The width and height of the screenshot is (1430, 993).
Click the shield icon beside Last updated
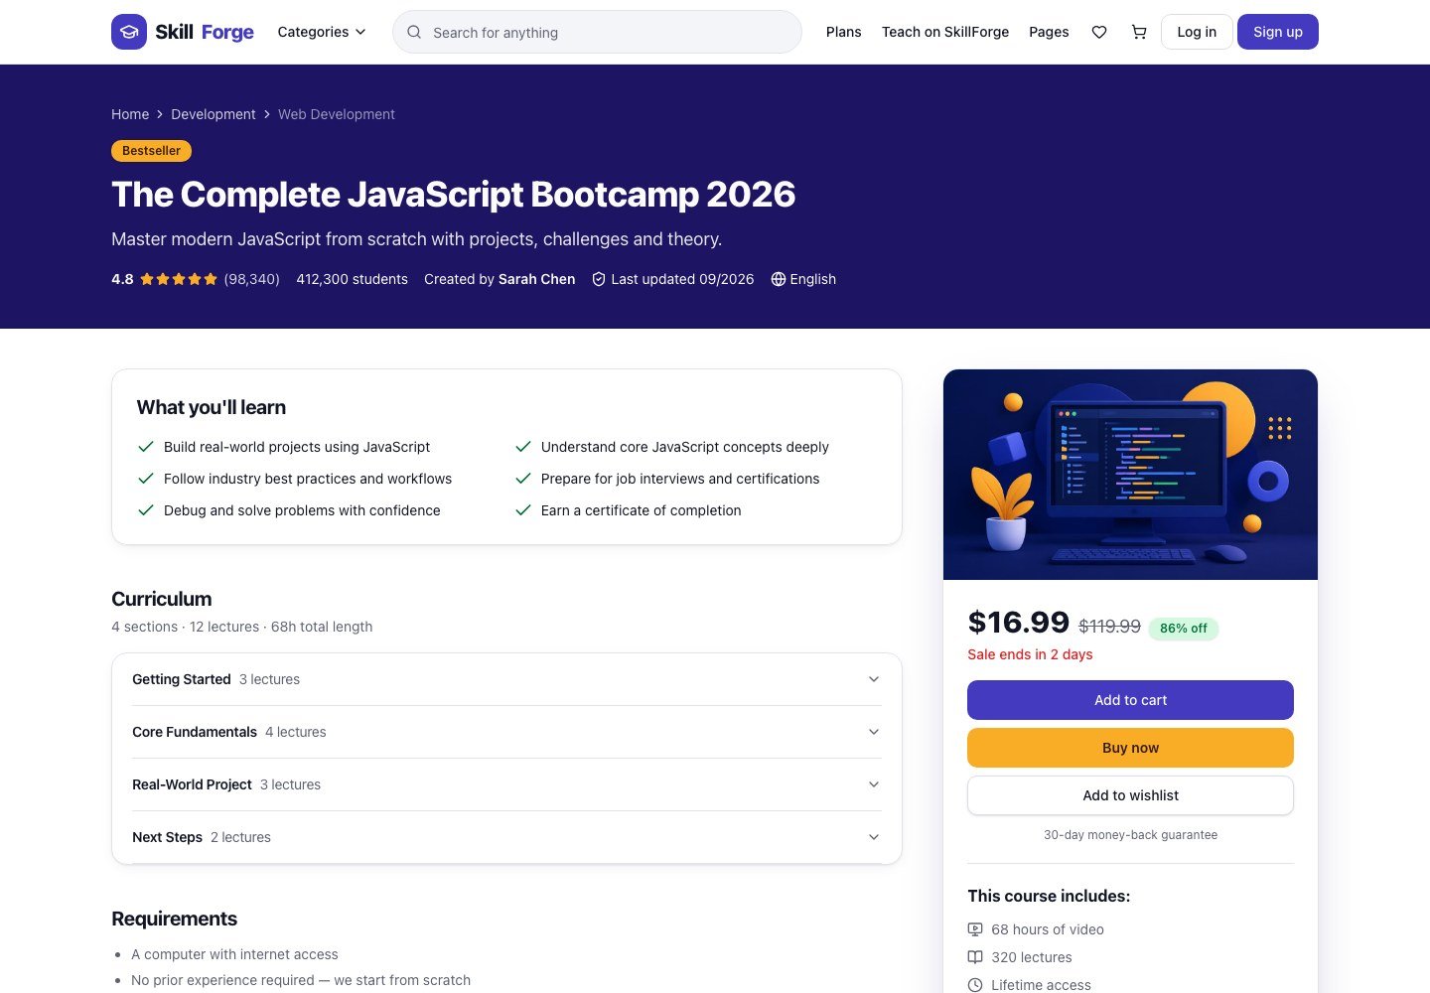pyautogui.click(x=599, y=279)
